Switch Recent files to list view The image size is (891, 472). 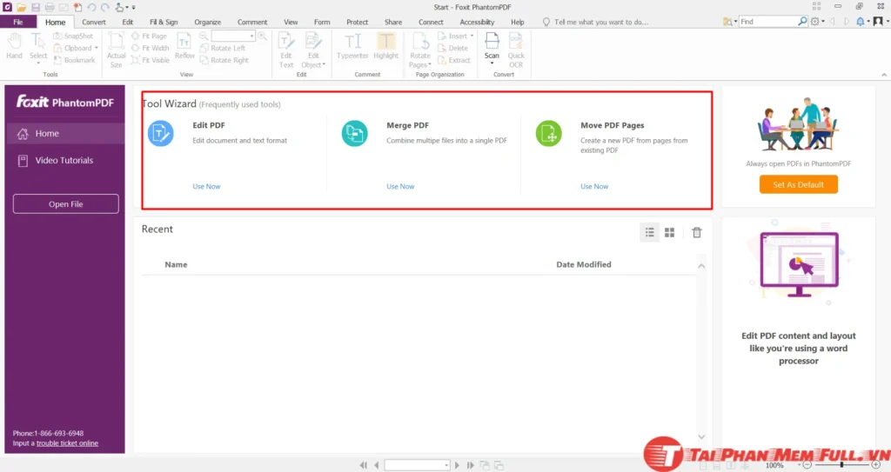click(649, 232)
